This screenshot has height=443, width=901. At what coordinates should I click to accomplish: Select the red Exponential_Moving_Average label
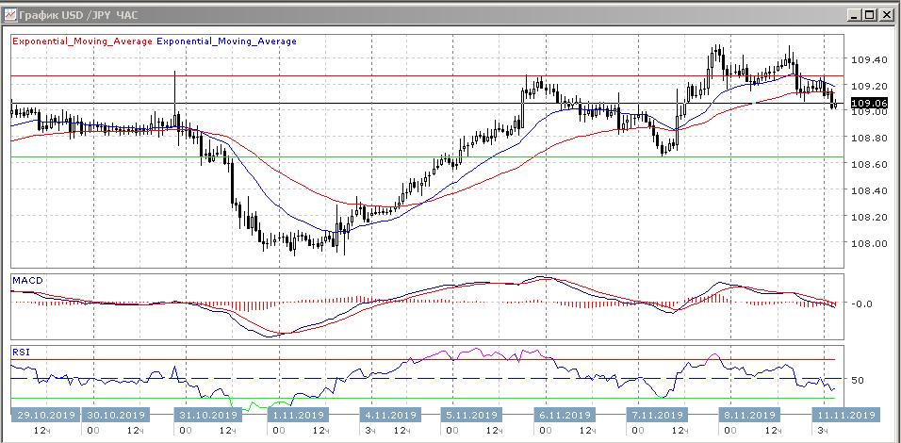(81, 41)
